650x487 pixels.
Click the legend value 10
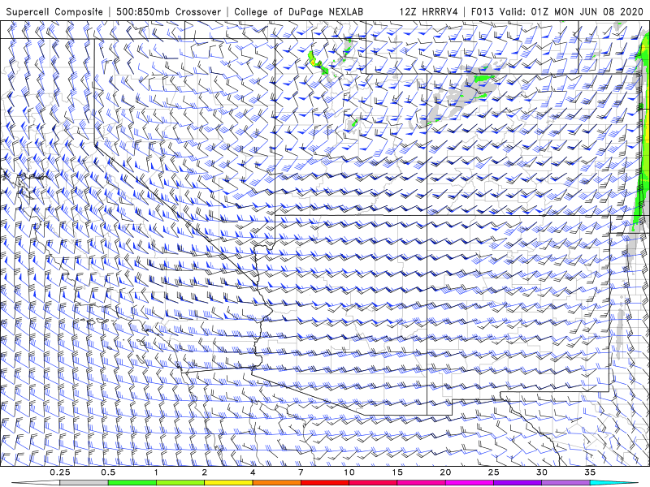point(349,472)
